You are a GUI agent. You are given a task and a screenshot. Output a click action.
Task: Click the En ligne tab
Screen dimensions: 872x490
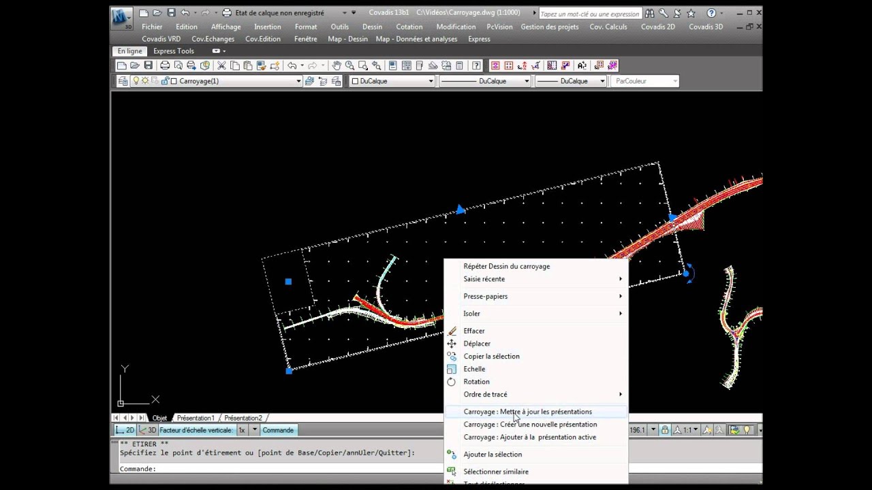(x=129, y=51)
